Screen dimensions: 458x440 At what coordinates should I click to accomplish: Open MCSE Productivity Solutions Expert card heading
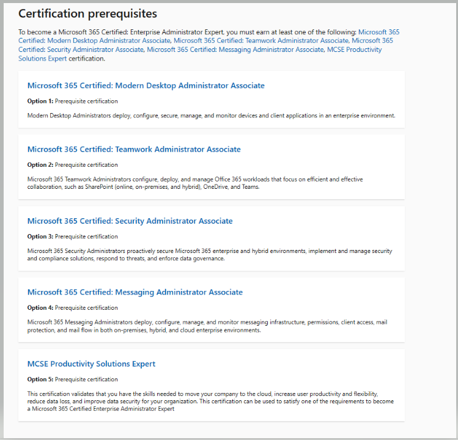(91, 364)
